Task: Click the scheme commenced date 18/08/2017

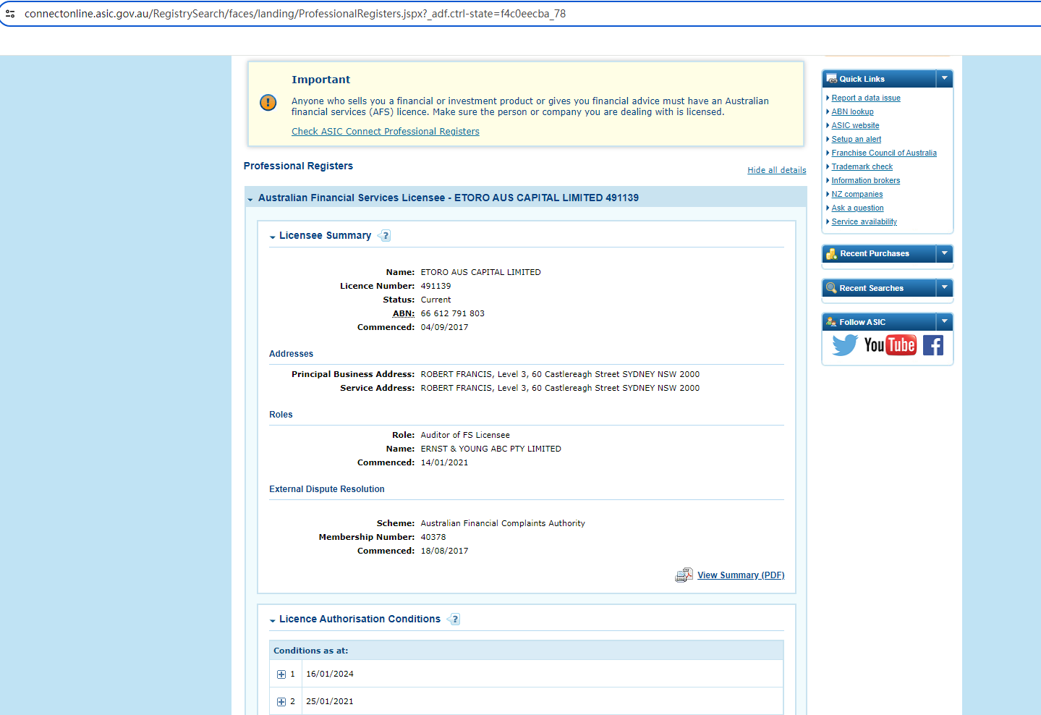Action: pos(445,551)
